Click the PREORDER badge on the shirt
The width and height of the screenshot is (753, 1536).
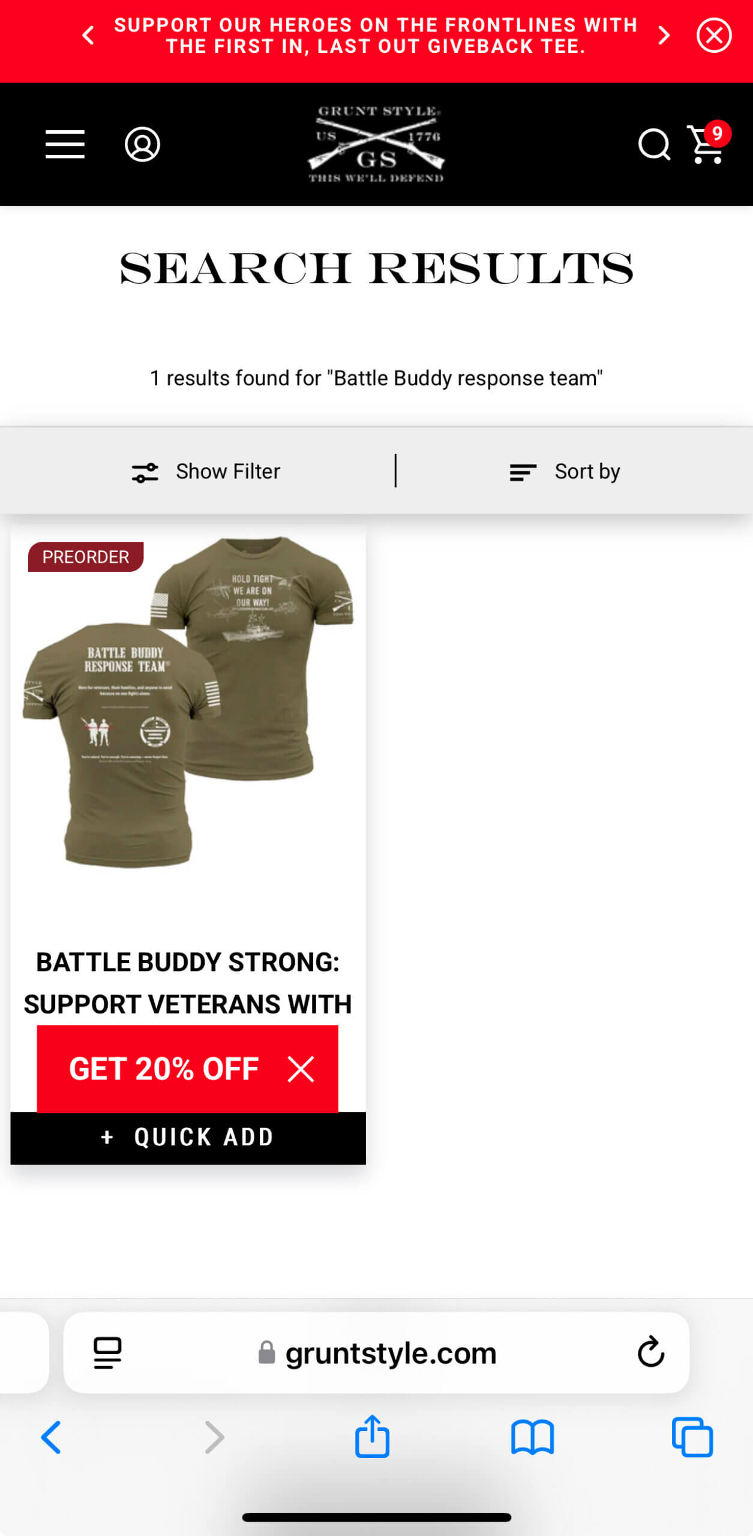pyautogui.click(x=86, y=557)
